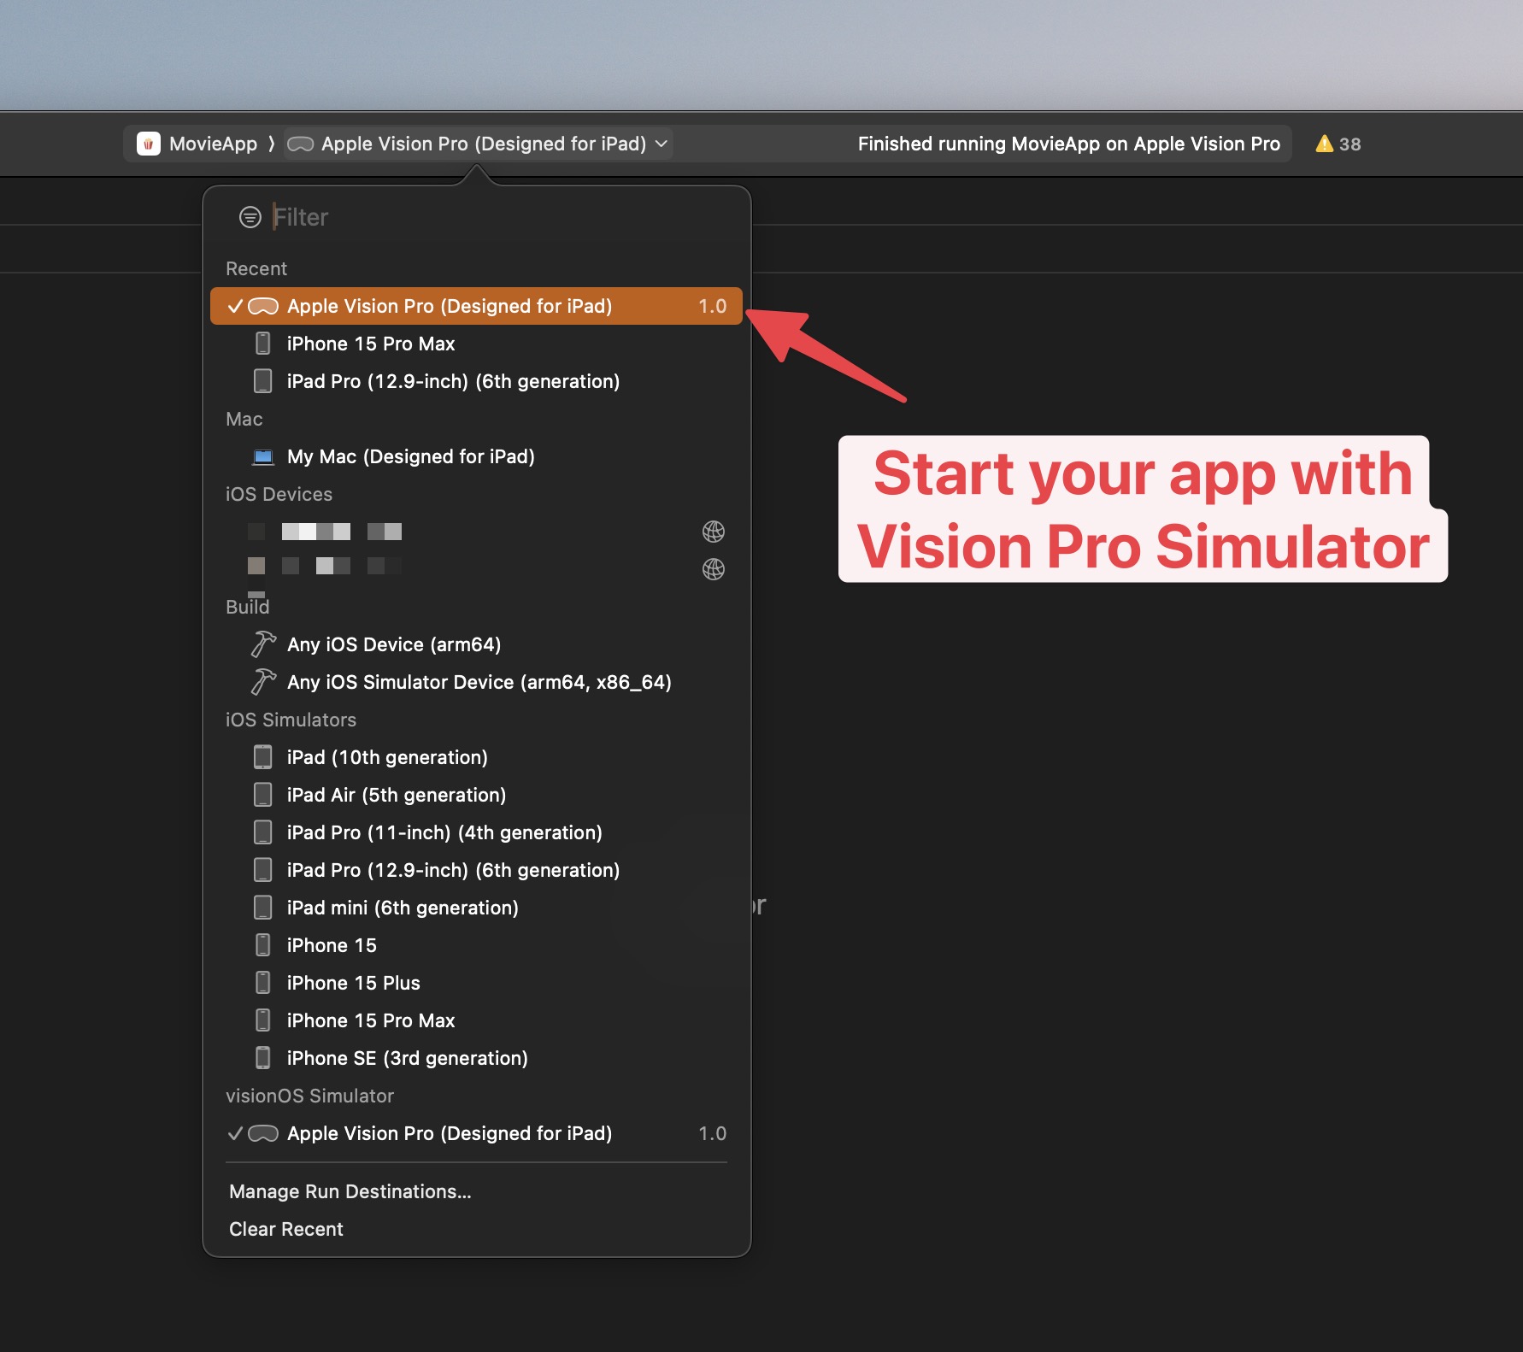The height and width of the screenshot is (1352, 1523).
Task: Click the second network globe icon under iOS Devices
Action: [x=714, y=569]
